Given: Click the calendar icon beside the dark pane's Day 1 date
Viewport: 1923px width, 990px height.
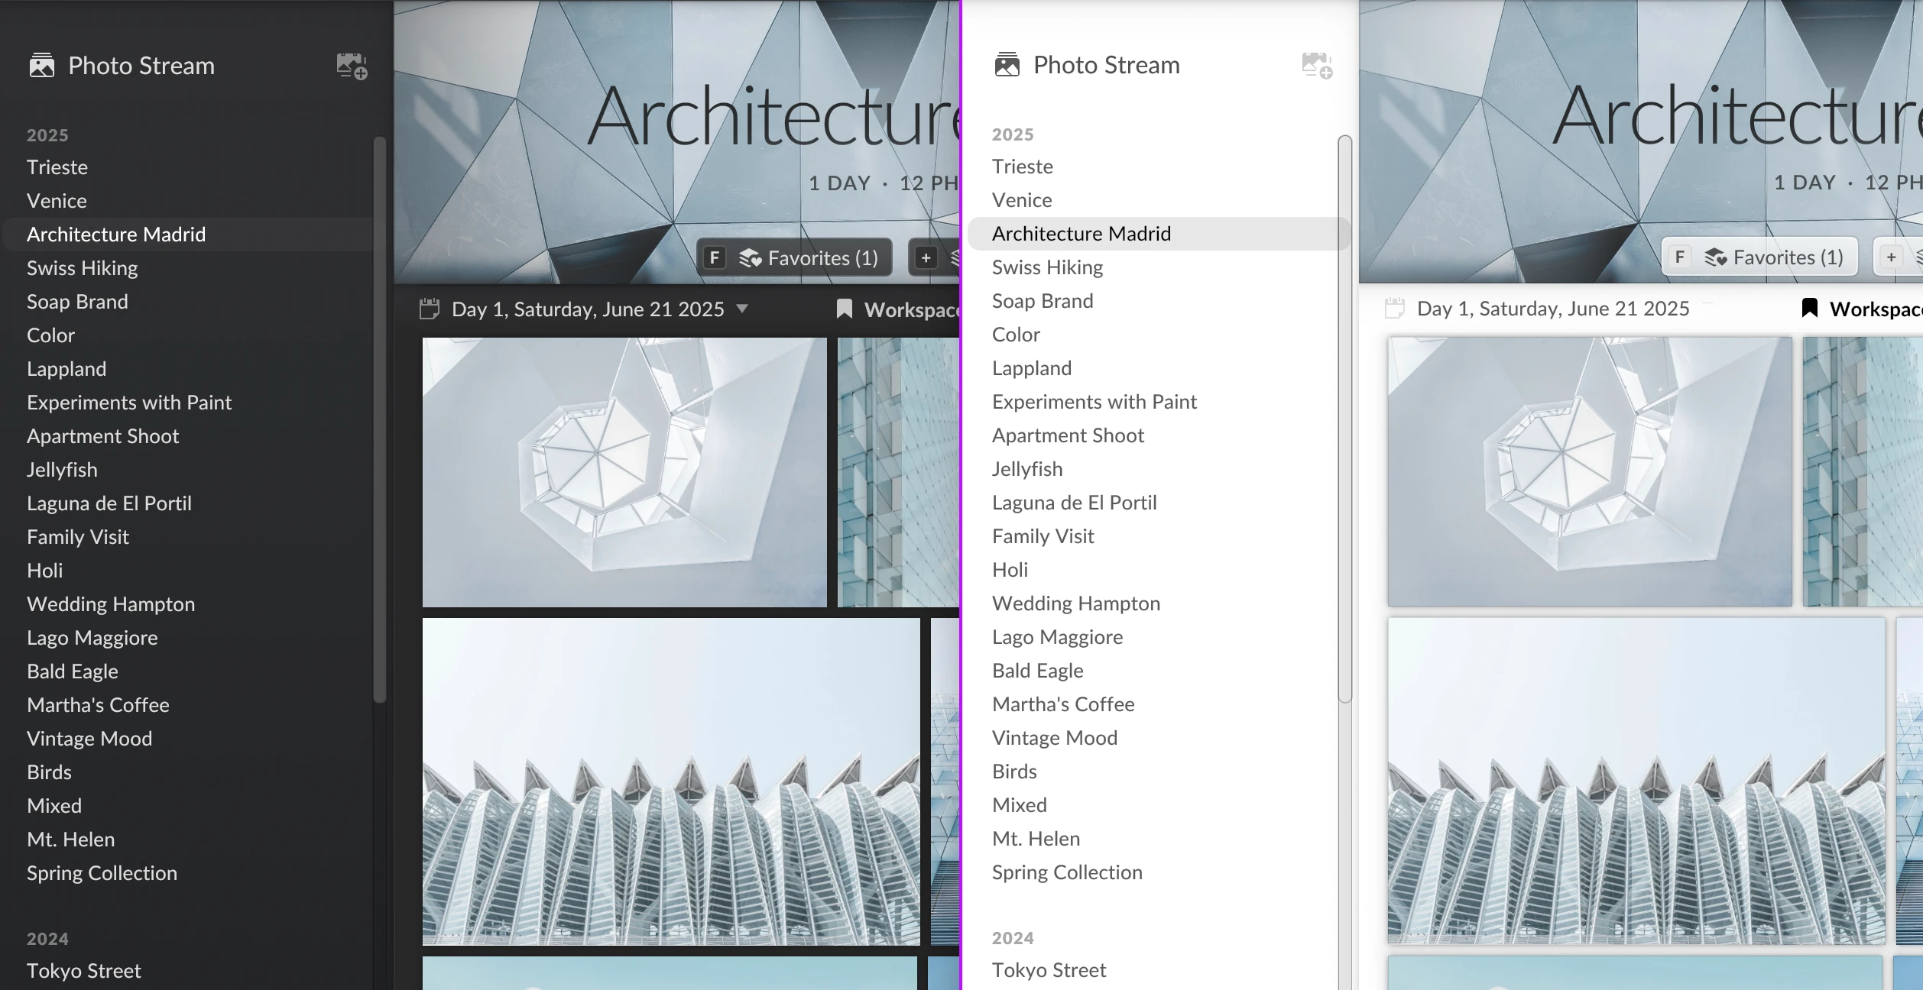Looking at the screenshot, I should coord(430,309).
